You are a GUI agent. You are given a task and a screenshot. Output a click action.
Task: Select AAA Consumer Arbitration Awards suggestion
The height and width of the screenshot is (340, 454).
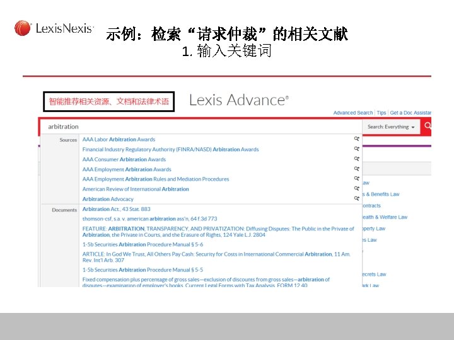(x=124, y=159)
